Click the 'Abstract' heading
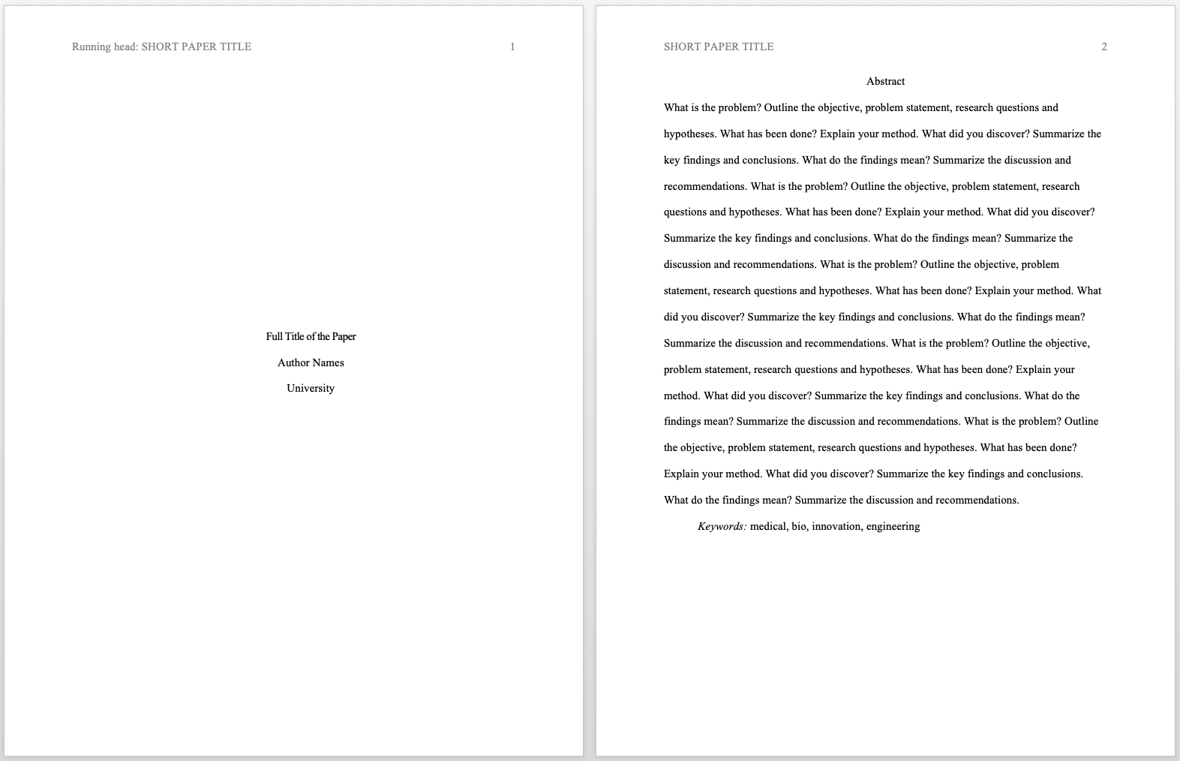Screen dimensions: 1180x761 coord(885,81)
